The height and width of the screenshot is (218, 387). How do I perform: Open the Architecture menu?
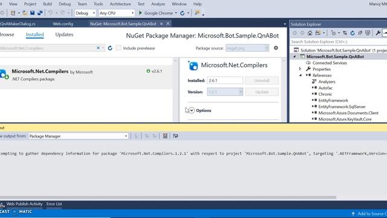120,4
